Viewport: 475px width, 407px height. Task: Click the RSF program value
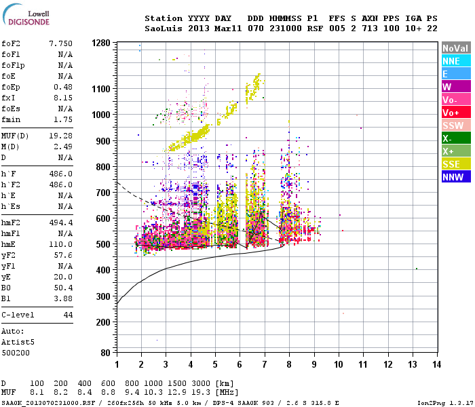[315, 28]
